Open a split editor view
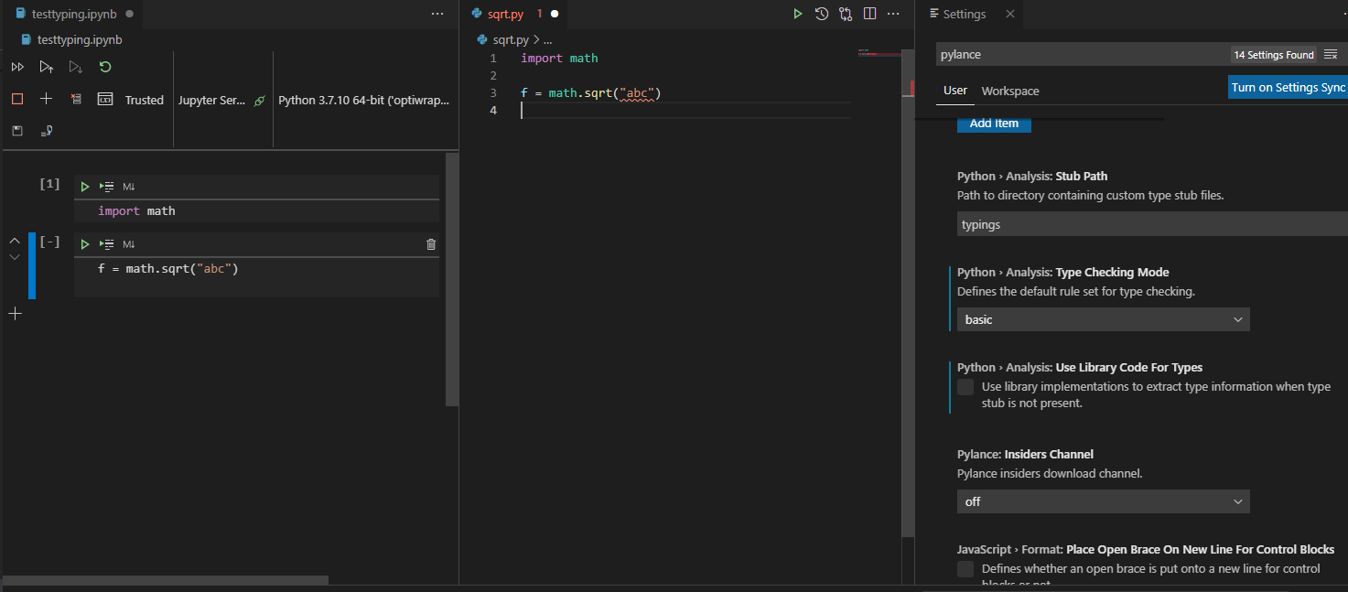This screenshot has height=592, width=1348. coord(868,14)
